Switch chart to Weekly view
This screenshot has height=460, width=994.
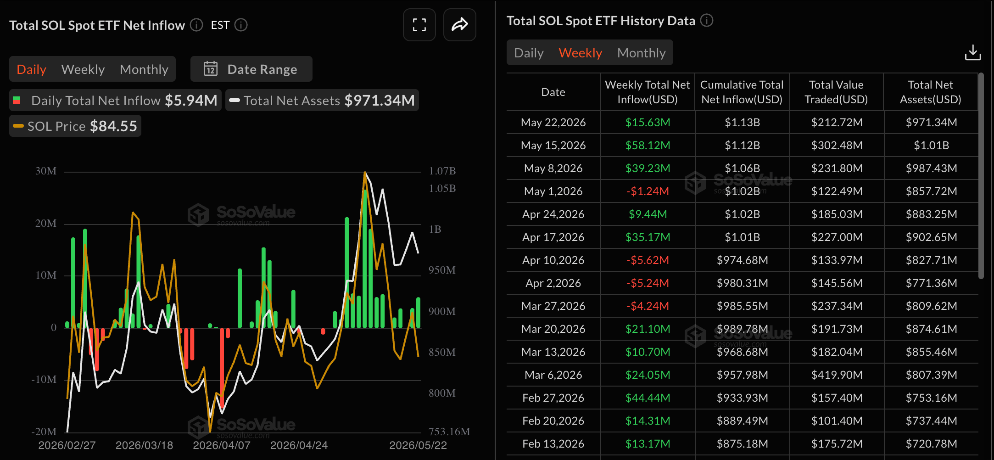(83, 69)
